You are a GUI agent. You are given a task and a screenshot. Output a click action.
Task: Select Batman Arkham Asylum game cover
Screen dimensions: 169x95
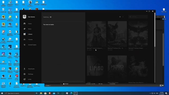[x=96, y=34]
